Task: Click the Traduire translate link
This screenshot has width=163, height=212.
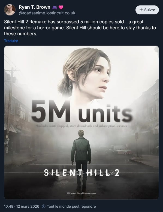Action: (x=11, y=41)
